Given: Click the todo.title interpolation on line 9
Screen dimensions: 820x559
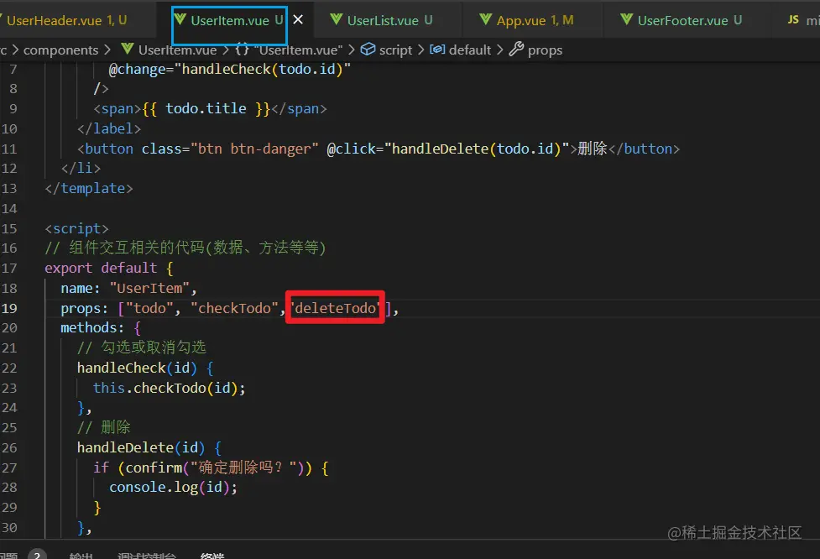Looking at the screenshot, I should (206, 109).
